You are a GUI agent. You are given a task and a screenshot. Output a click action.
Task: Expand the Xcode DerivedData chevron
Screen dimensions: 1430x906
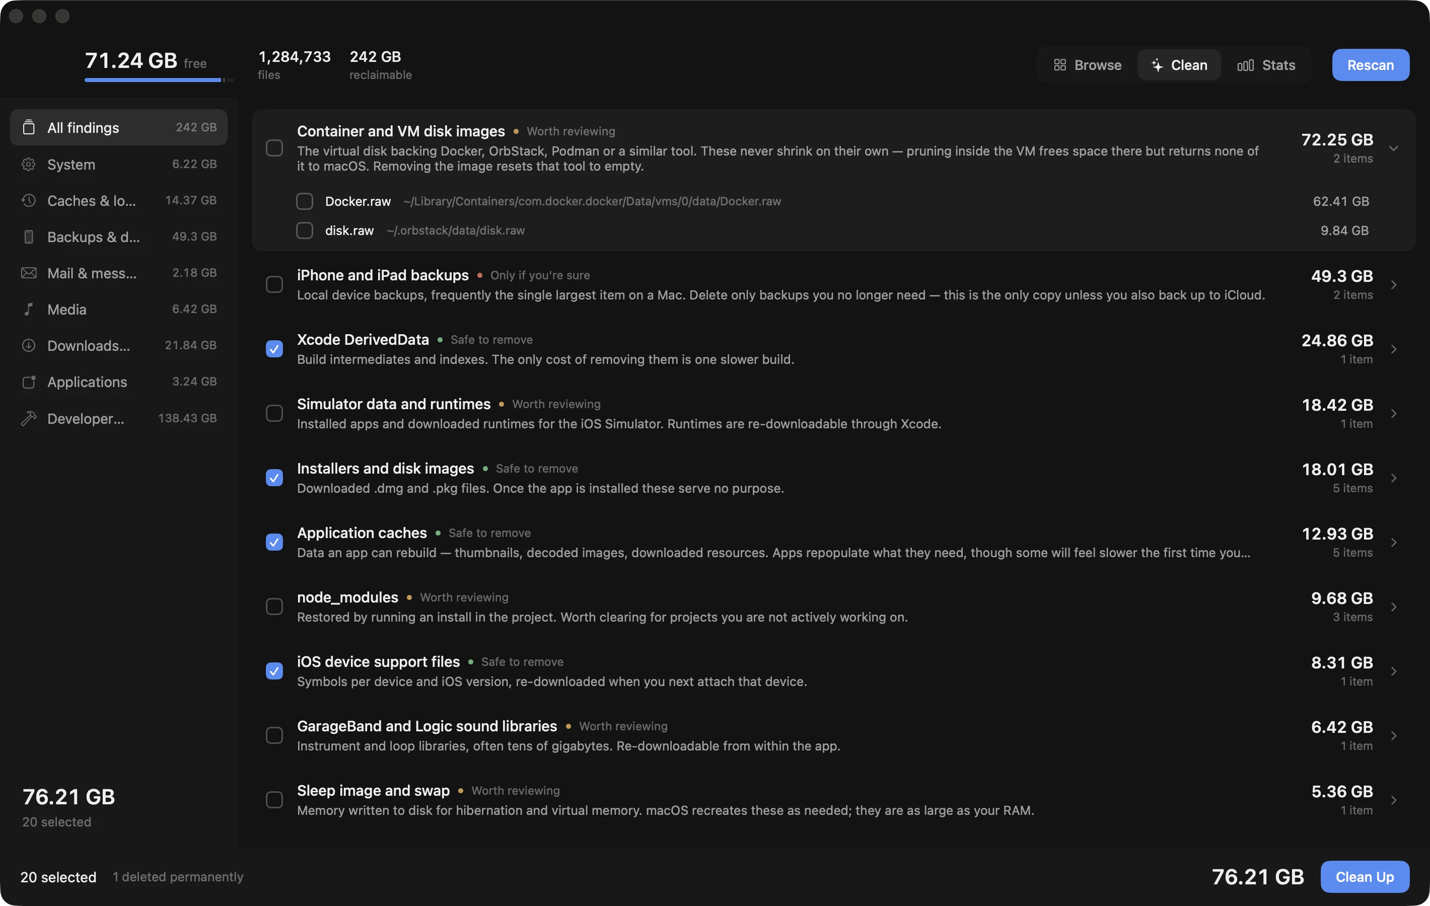point(1393,348)
